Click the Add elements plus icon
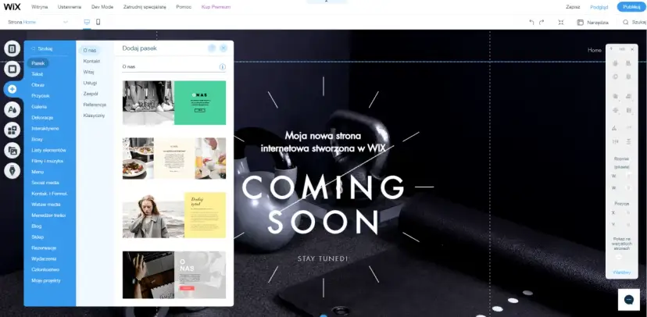The image size is (647, 317). pos(12,89)
